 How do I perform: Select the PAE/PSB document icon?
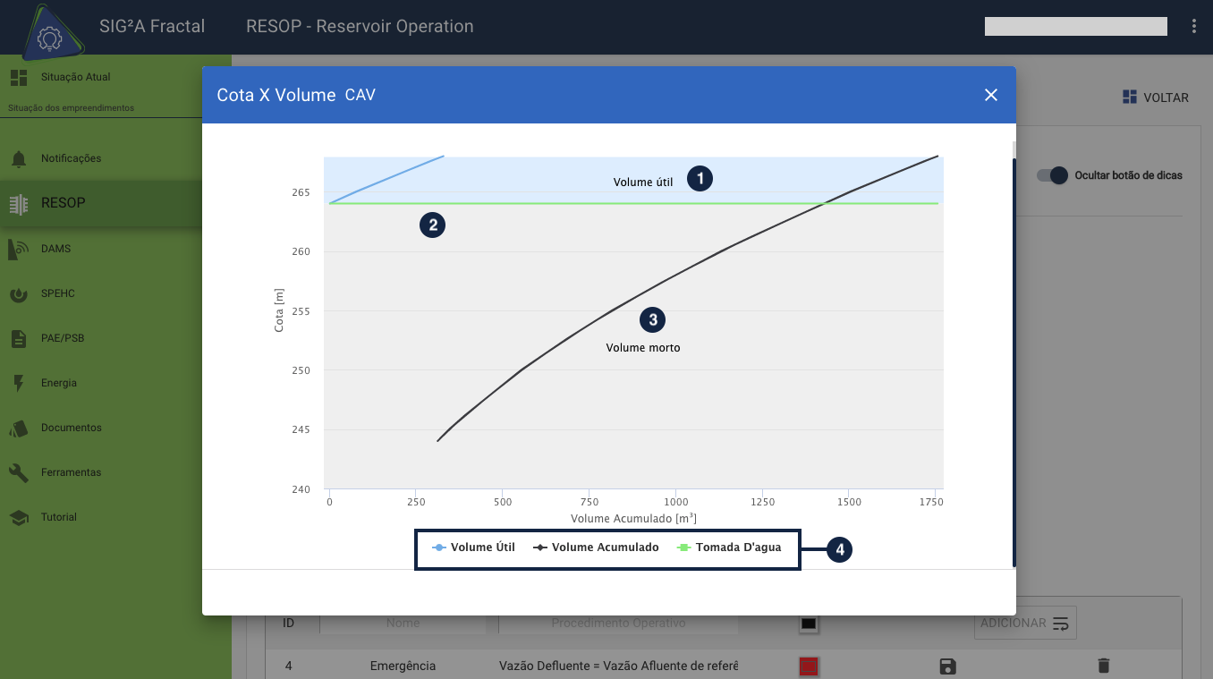tap(19, 338)
